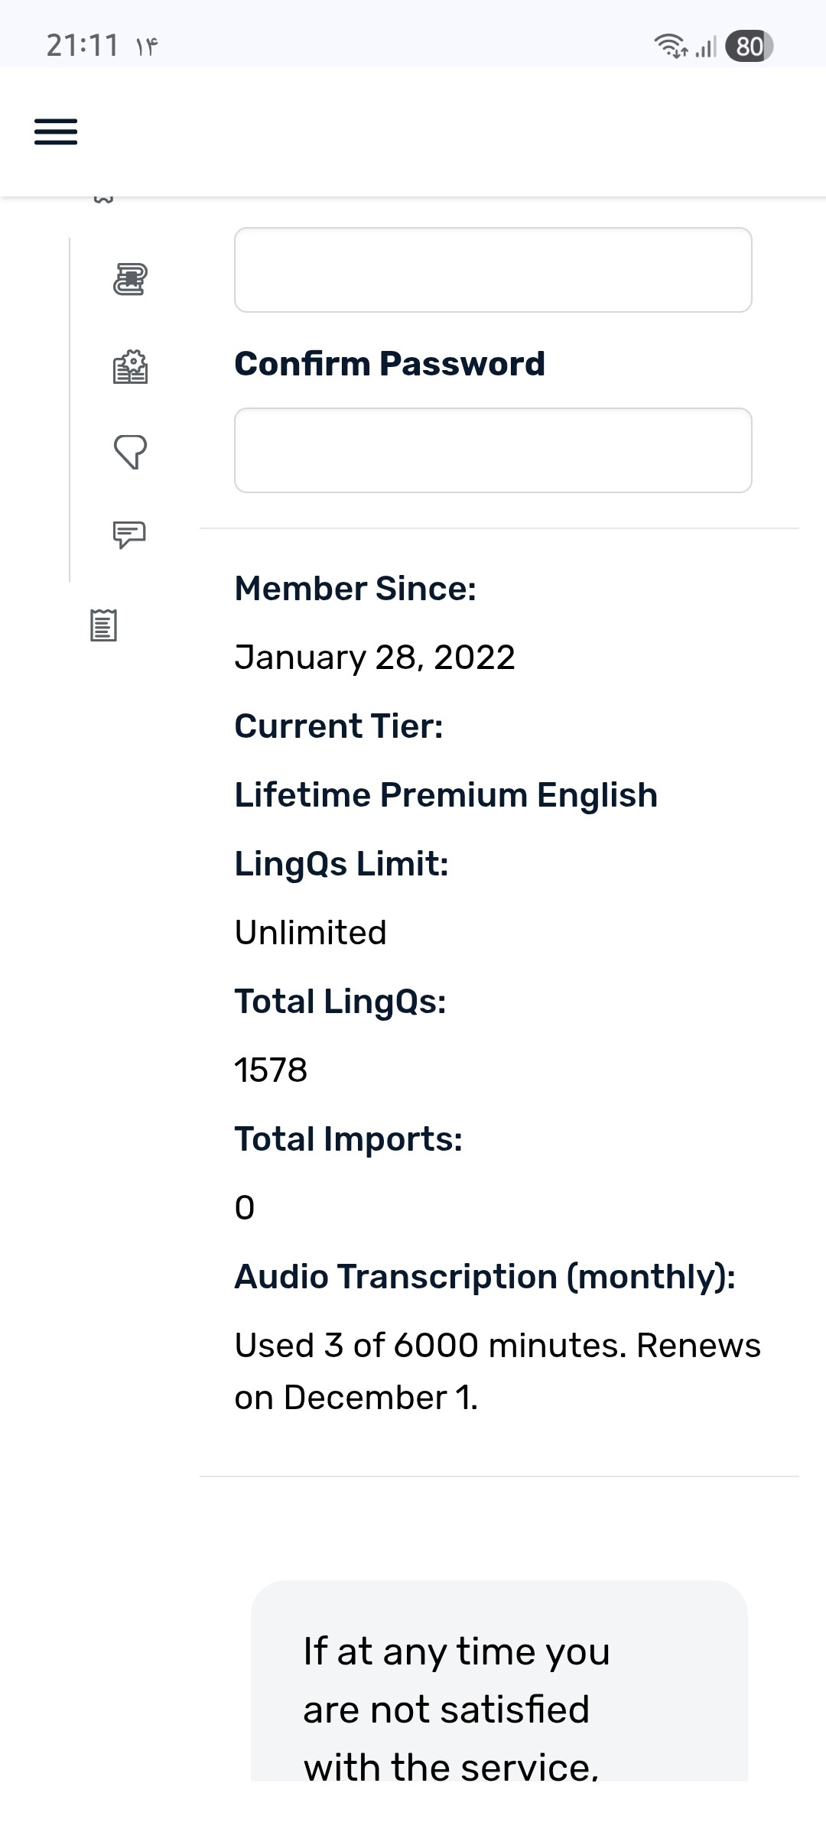The height and width of the screenshot is (1835, 826).
Task: Click the Total LingQs value 1578
Action: [271, 1070]
